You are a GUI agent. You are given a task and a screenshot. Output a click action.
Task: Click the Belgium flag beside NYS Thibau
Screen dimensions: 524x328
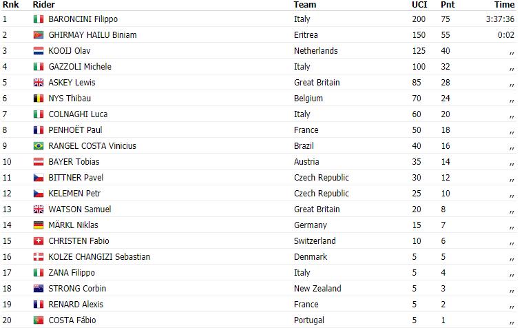point(39,99)
